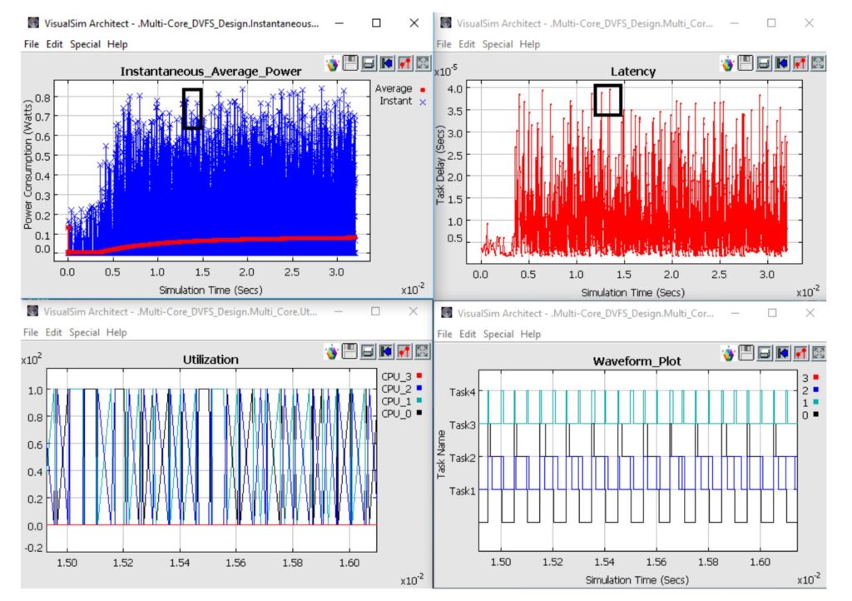
Task: Click save floppy icon in Latency window
Action: 745,63
